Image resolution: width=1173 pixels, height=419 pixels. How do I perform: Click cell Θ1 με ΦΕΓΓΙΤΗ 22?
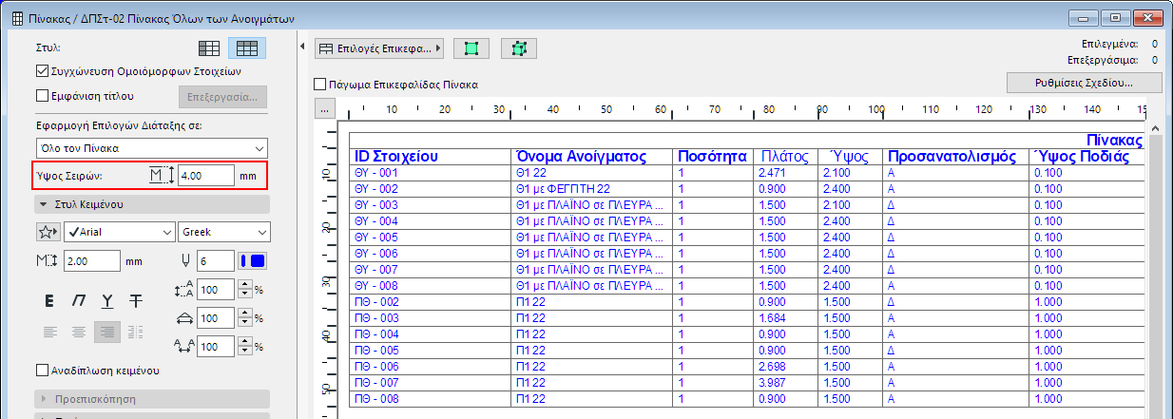(590, 188)
